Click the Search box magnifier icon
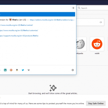Screen dimensions: 108x108 tap(79, 8)
